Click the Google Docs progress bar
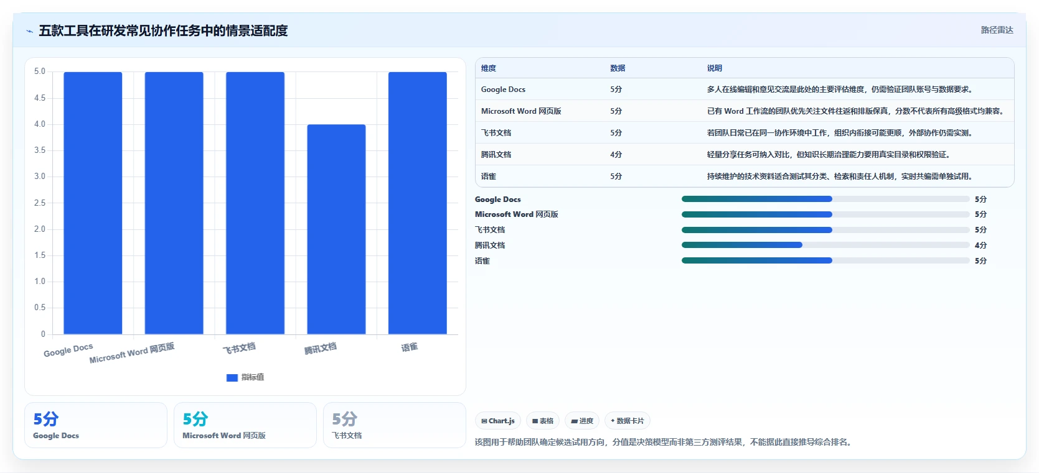Image resolution: width=1039 pixels, height=473 pixels. 825,199
